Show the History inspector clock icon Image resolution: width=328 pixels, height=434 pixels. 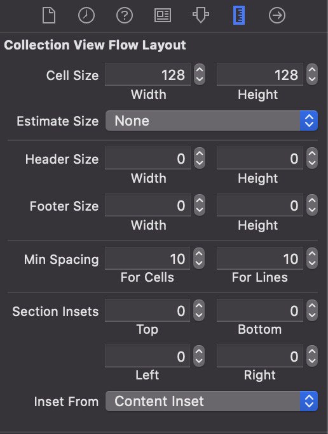tap(86, 15)
